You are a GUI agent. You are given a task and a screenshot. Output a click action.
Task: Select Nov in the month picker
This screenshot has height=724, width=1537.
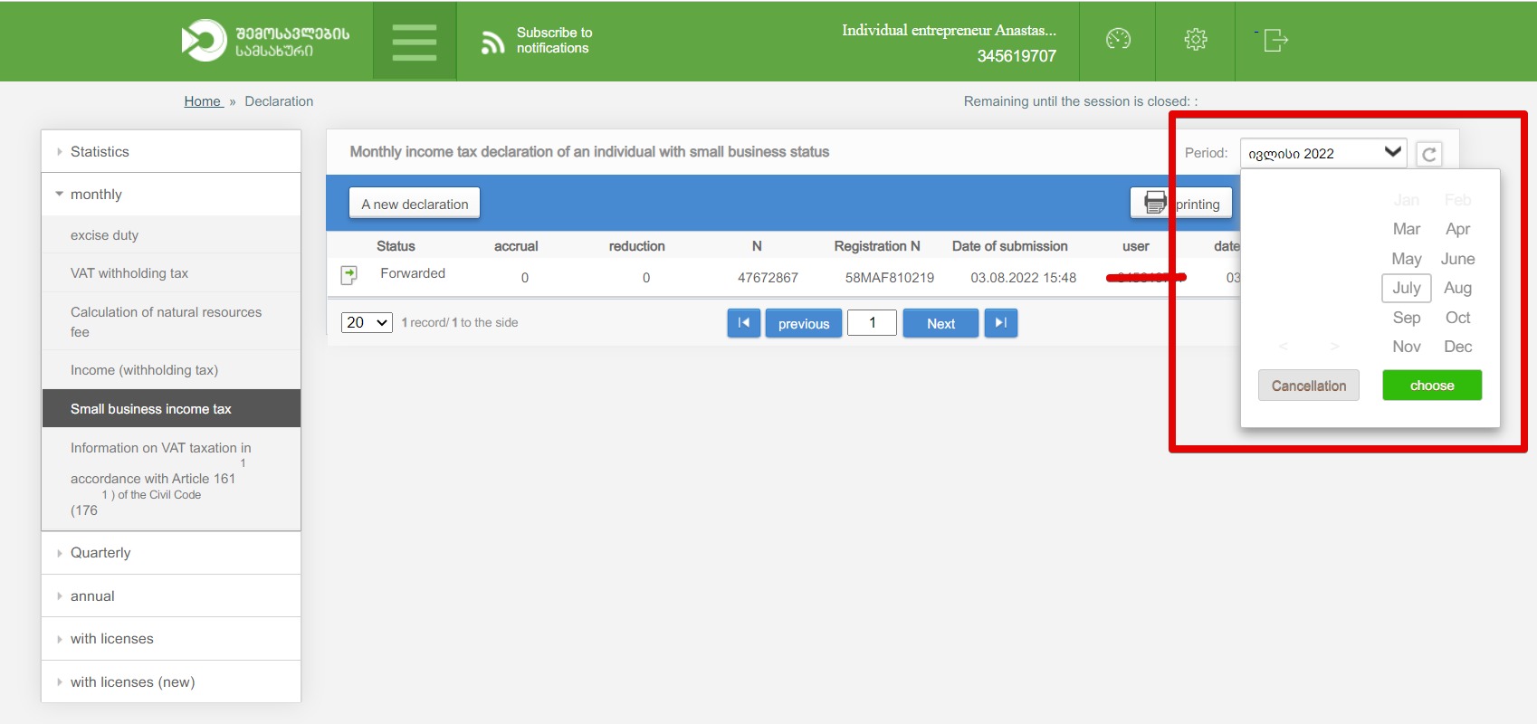(x=1407, y=347)
